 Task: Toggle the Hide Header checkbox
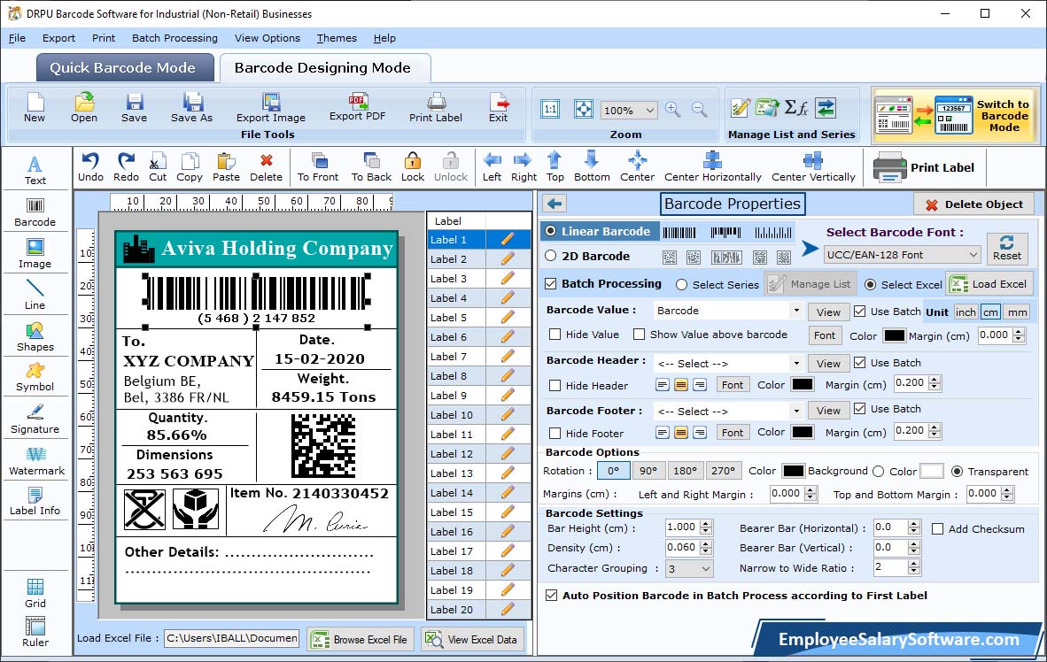[555, 385]
